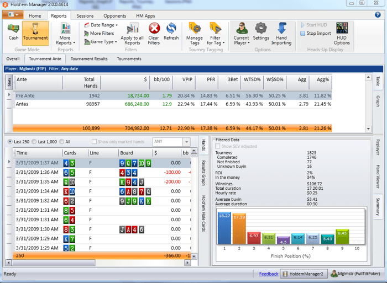Open the Sessions ribbon tab
Viewport: 387px width, 283px height.
pyautogui.click(x=85, y=16)
